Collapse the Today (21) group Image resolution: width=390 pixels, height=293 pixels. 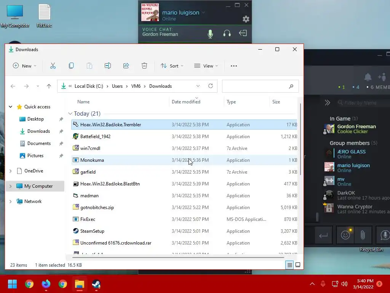click(70, 114)
